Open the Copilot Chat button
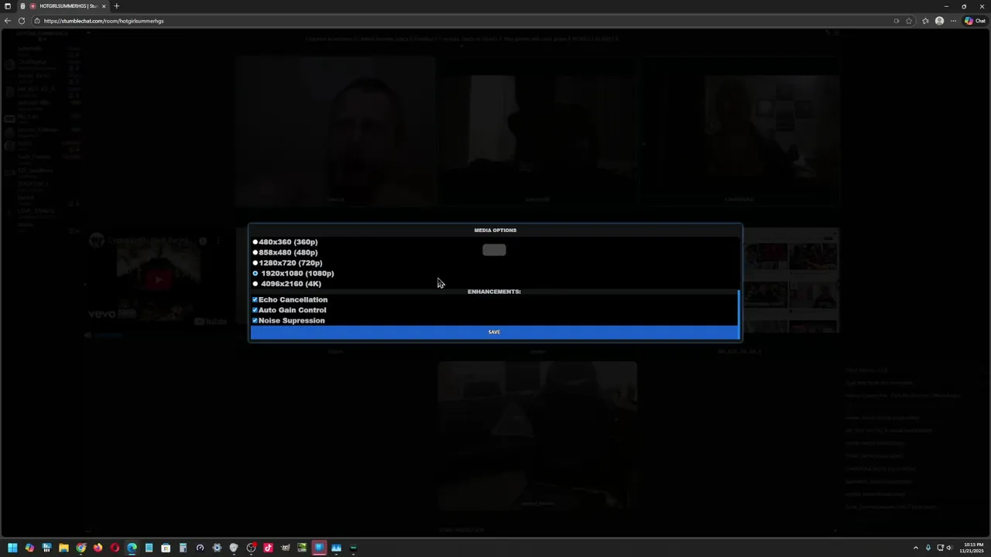This screenshot has width=991, height=557. point(975,21)
